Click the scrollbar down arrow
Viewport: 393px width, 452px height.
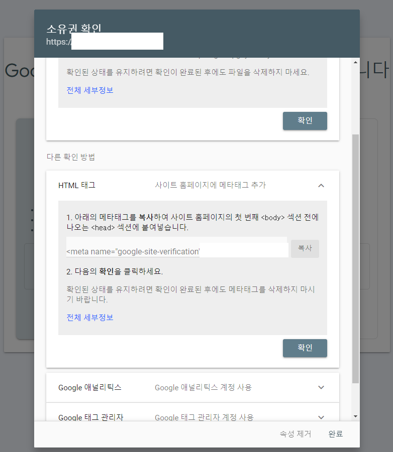(x=355, y=416)
